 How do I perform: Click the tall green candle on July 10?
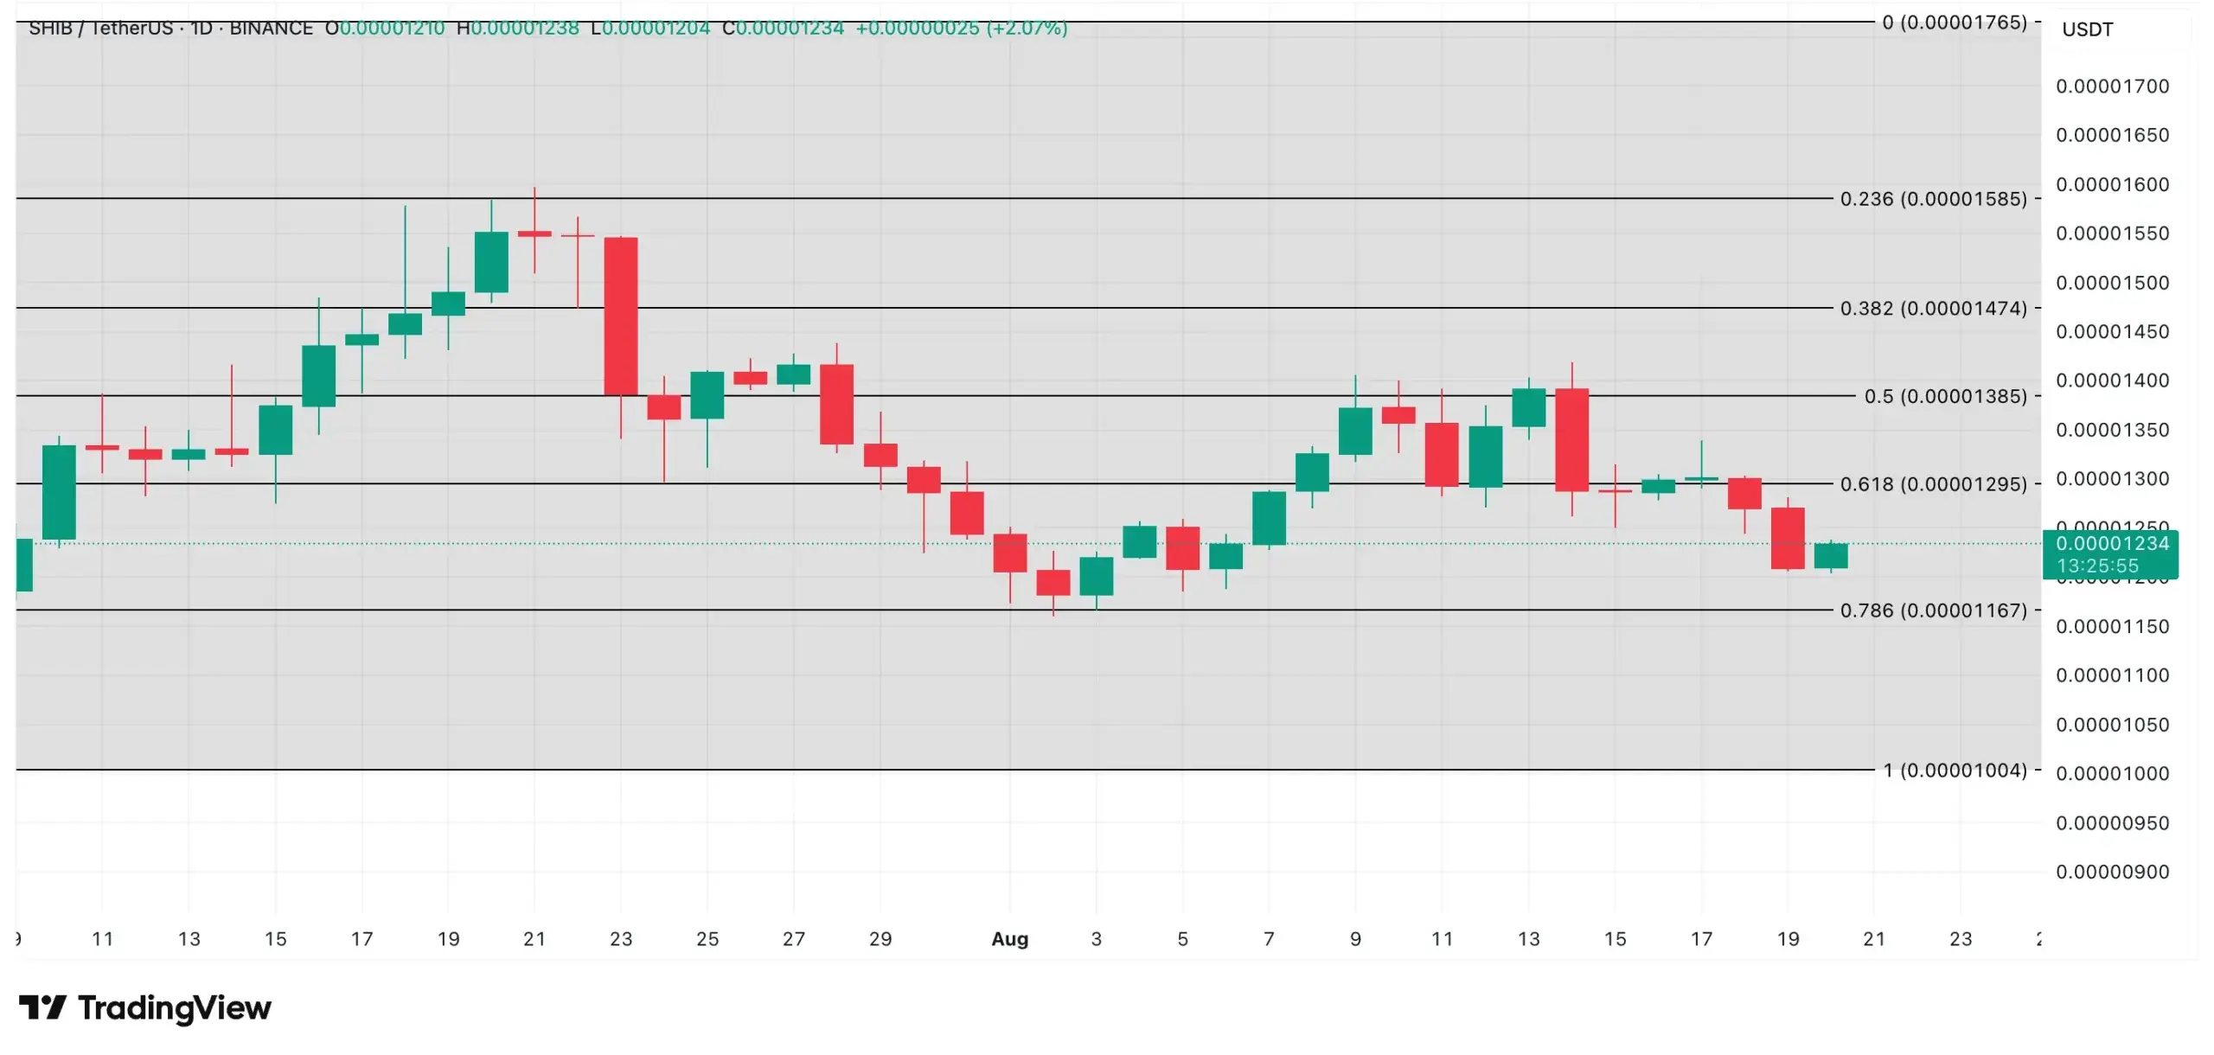(59, 493)
